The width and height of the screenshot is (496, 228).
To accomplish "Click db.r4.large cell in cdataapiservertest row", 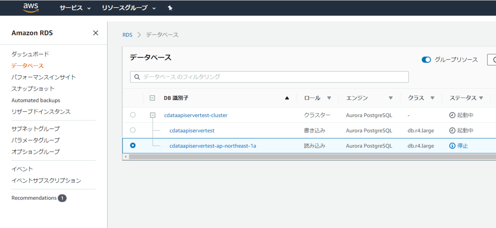I will click(x=421, y=131).
